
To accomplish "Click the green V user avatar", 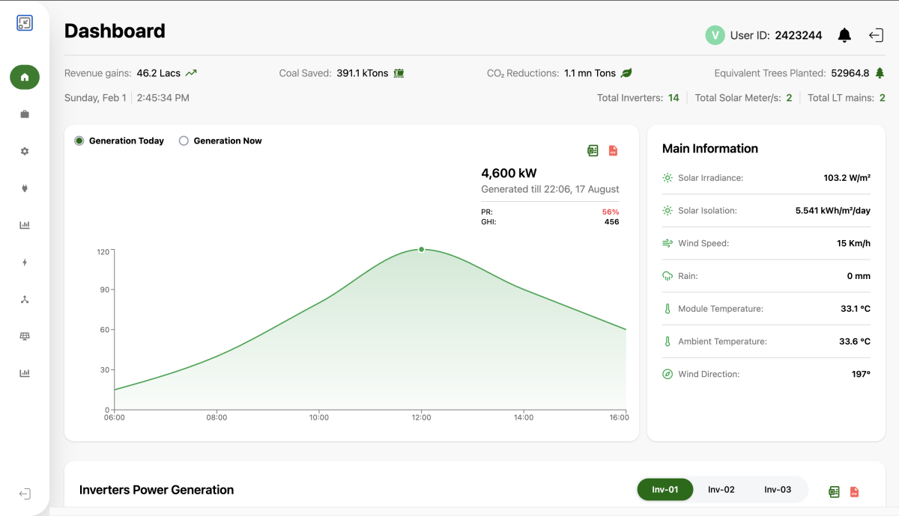I will pyautogui.click(x=715, y=35).
